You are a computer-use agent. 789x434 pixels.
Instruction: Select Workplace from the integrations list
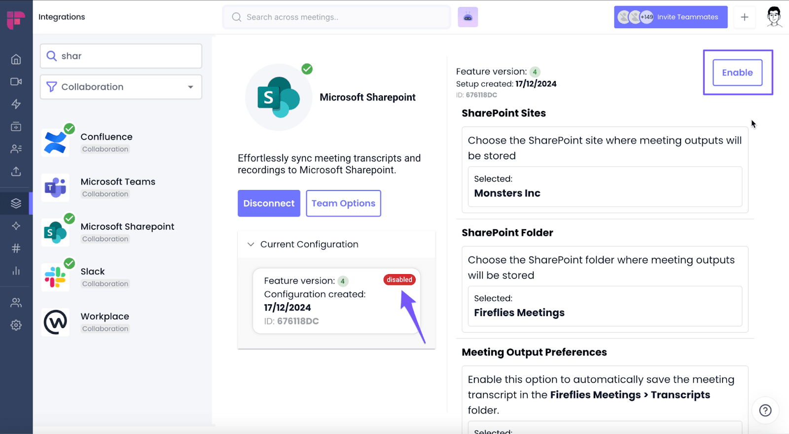pyautogui.click(x=105, y=316)
